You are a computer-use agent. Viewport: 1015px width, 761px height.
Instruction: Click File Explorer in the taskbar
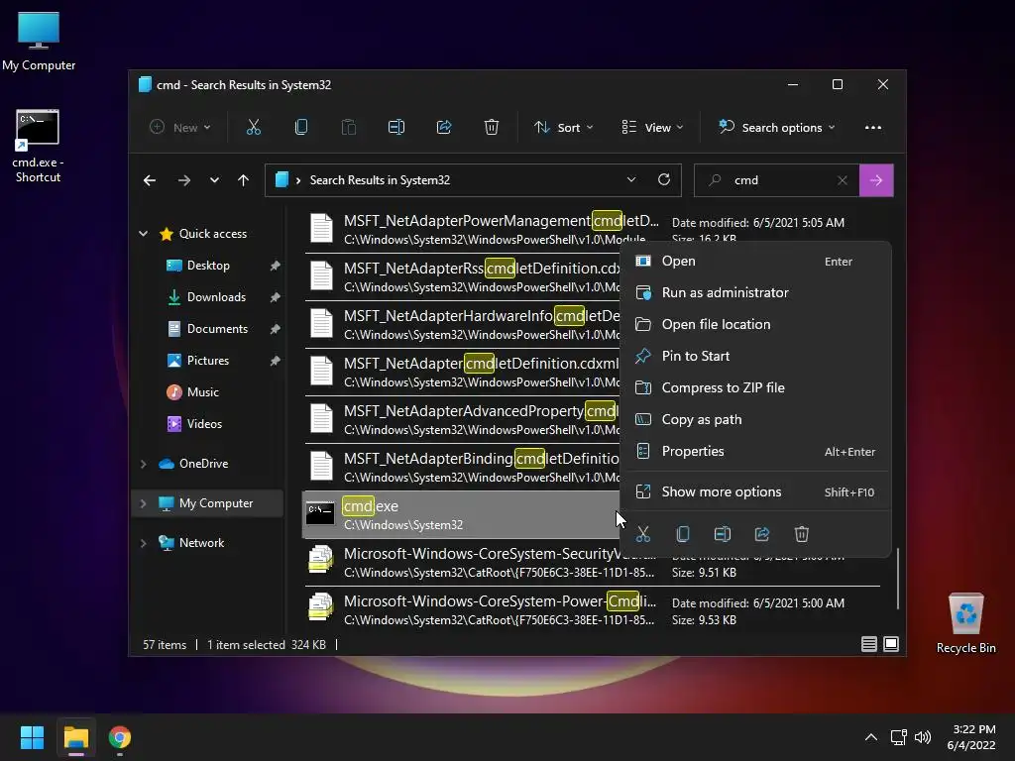click(75, 737)
